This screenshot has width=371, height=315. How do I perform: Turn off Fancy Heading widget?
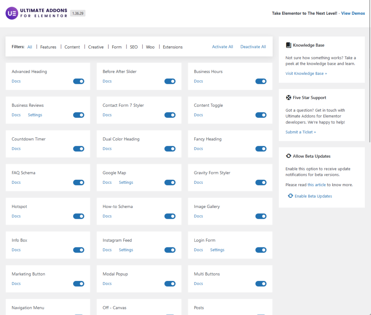click(261, 149)
